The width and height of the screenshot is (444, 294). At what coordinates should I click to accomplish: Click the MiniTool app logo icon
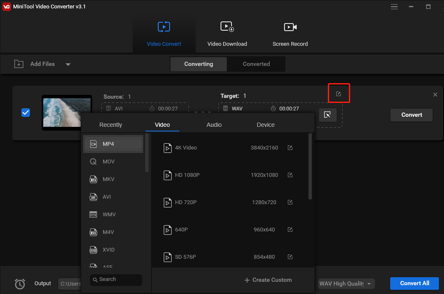(6, 6)
